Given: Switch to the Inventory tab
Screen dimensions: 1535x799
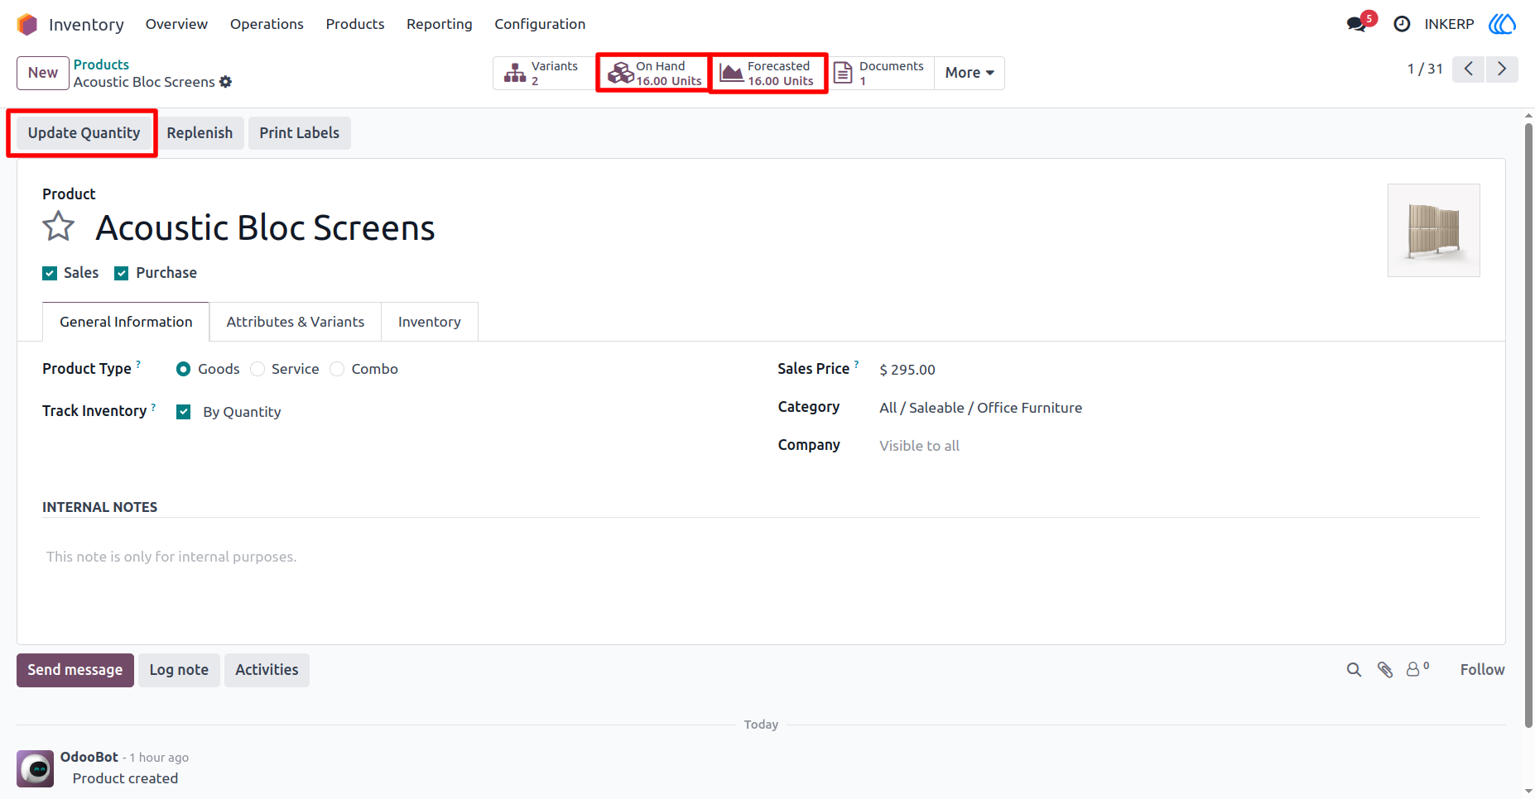Looking at the screenshot, I should tap(429, 322).
